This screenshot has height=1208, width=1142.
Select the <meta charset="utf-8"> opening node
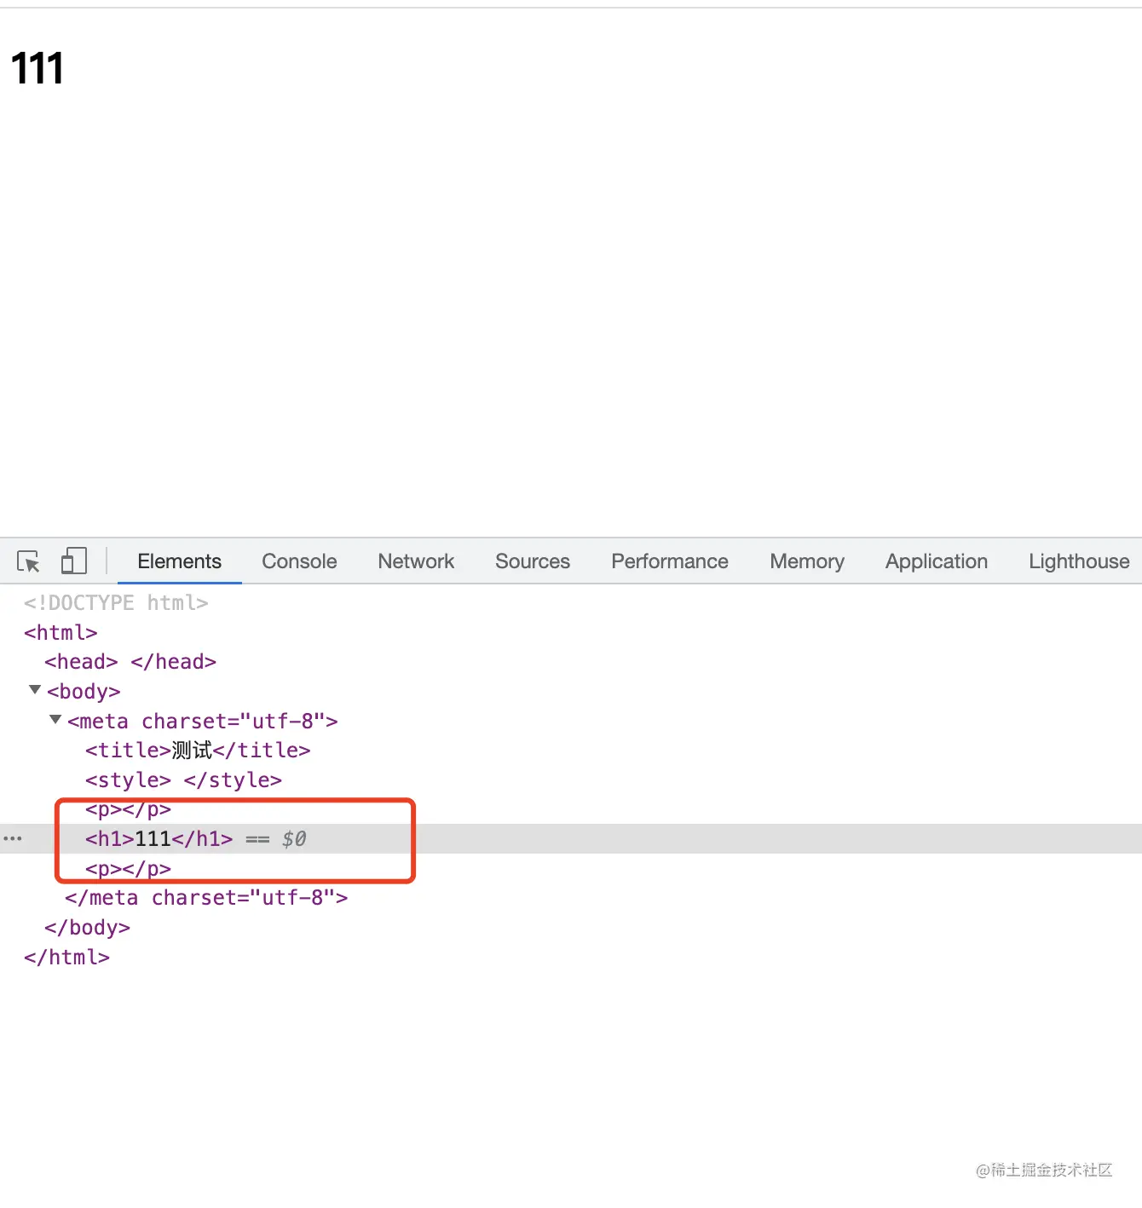(203, 722)
